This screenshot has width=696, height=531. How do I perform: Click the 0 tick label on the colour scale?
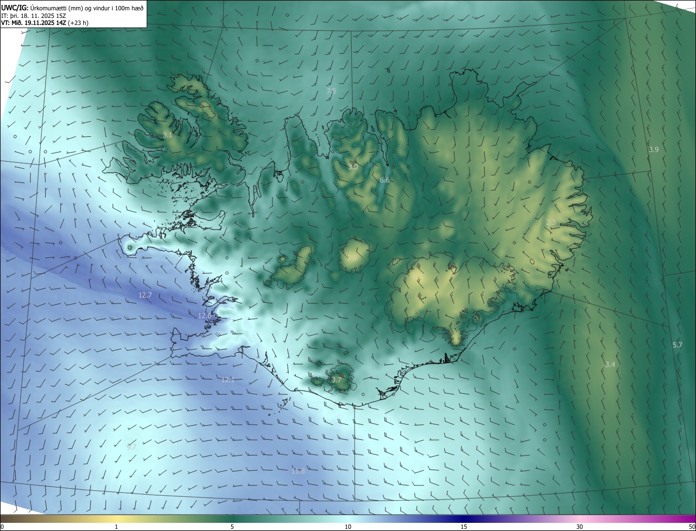(x=2, y=527)
